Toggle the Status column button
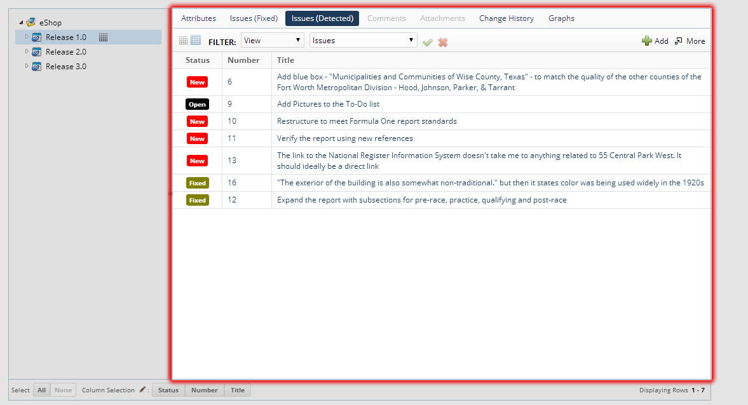 click(168, 390)
